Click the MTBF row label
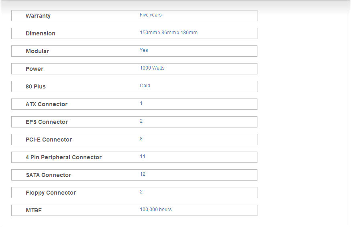The image size is (351, 228). pyautogui.click(x=34, y=210)
